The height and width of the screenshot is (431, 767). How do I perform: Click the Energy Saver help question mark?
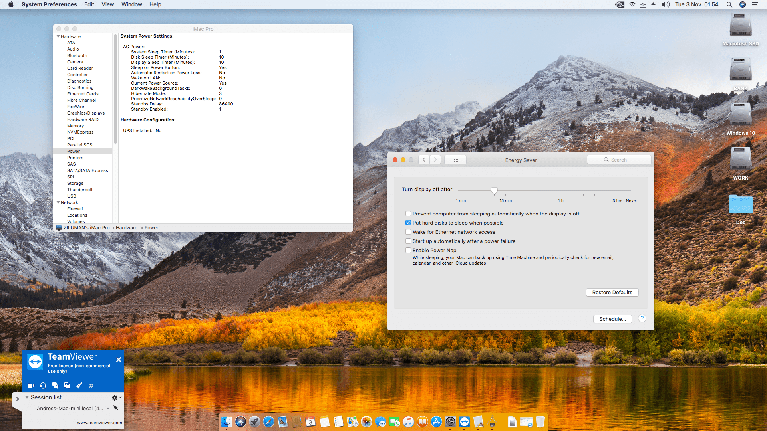(642, 318)
